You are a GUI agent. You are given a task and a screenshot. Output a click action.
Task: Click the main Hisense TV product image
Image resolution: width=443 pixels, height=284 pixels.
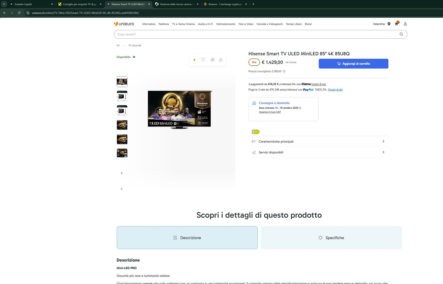click(x=180, y=109)
